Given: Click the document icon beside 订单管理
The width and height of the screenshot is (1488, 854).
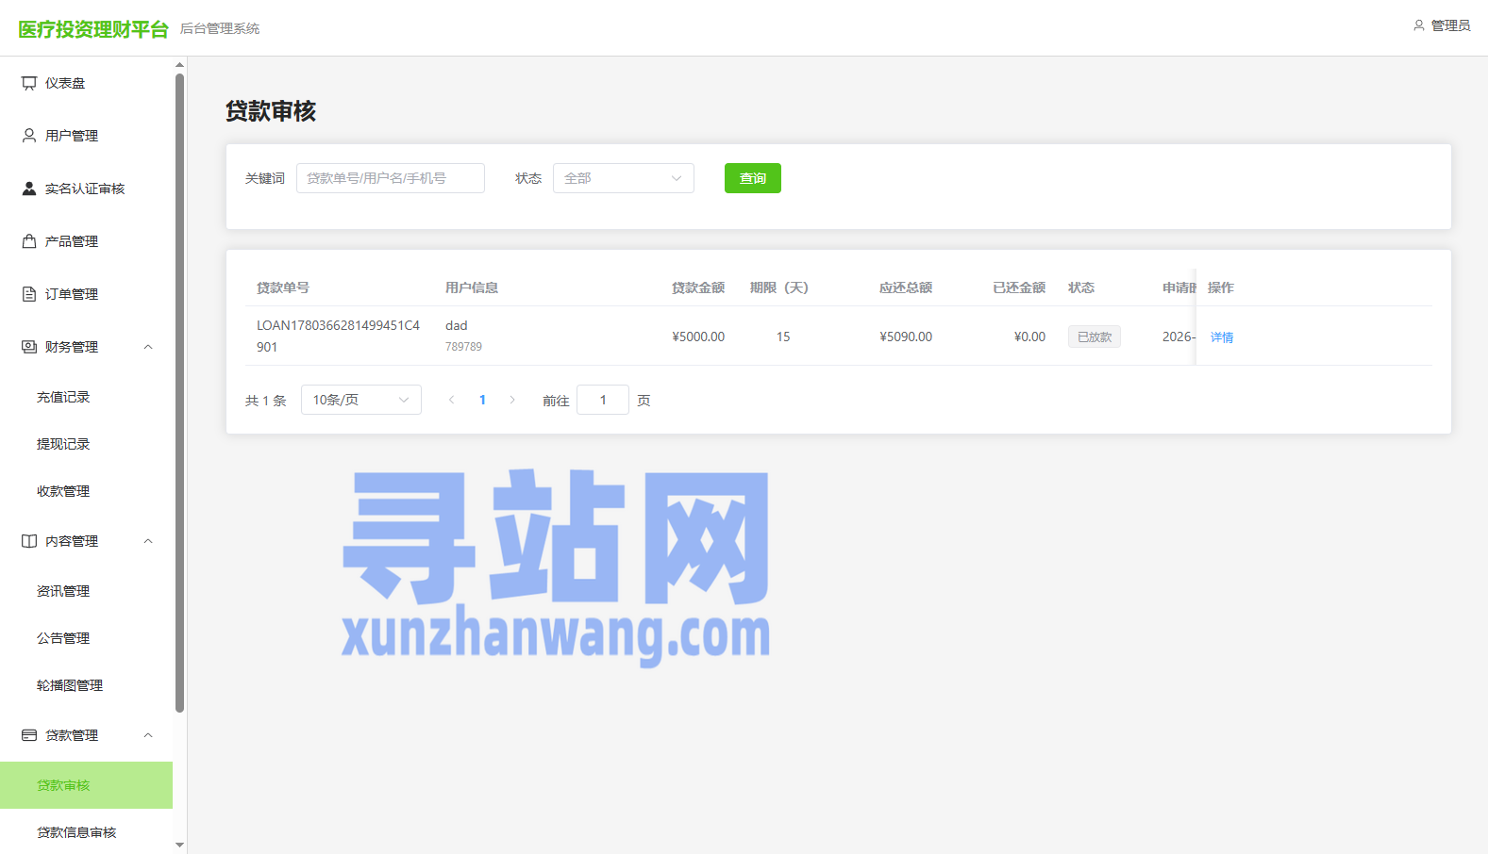Looking at the screenshot, I should pos(29,294).
